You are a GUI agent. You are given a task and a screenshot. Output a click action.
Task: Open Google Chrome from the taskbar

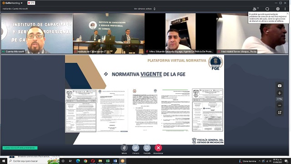click(x=85, y=161)
